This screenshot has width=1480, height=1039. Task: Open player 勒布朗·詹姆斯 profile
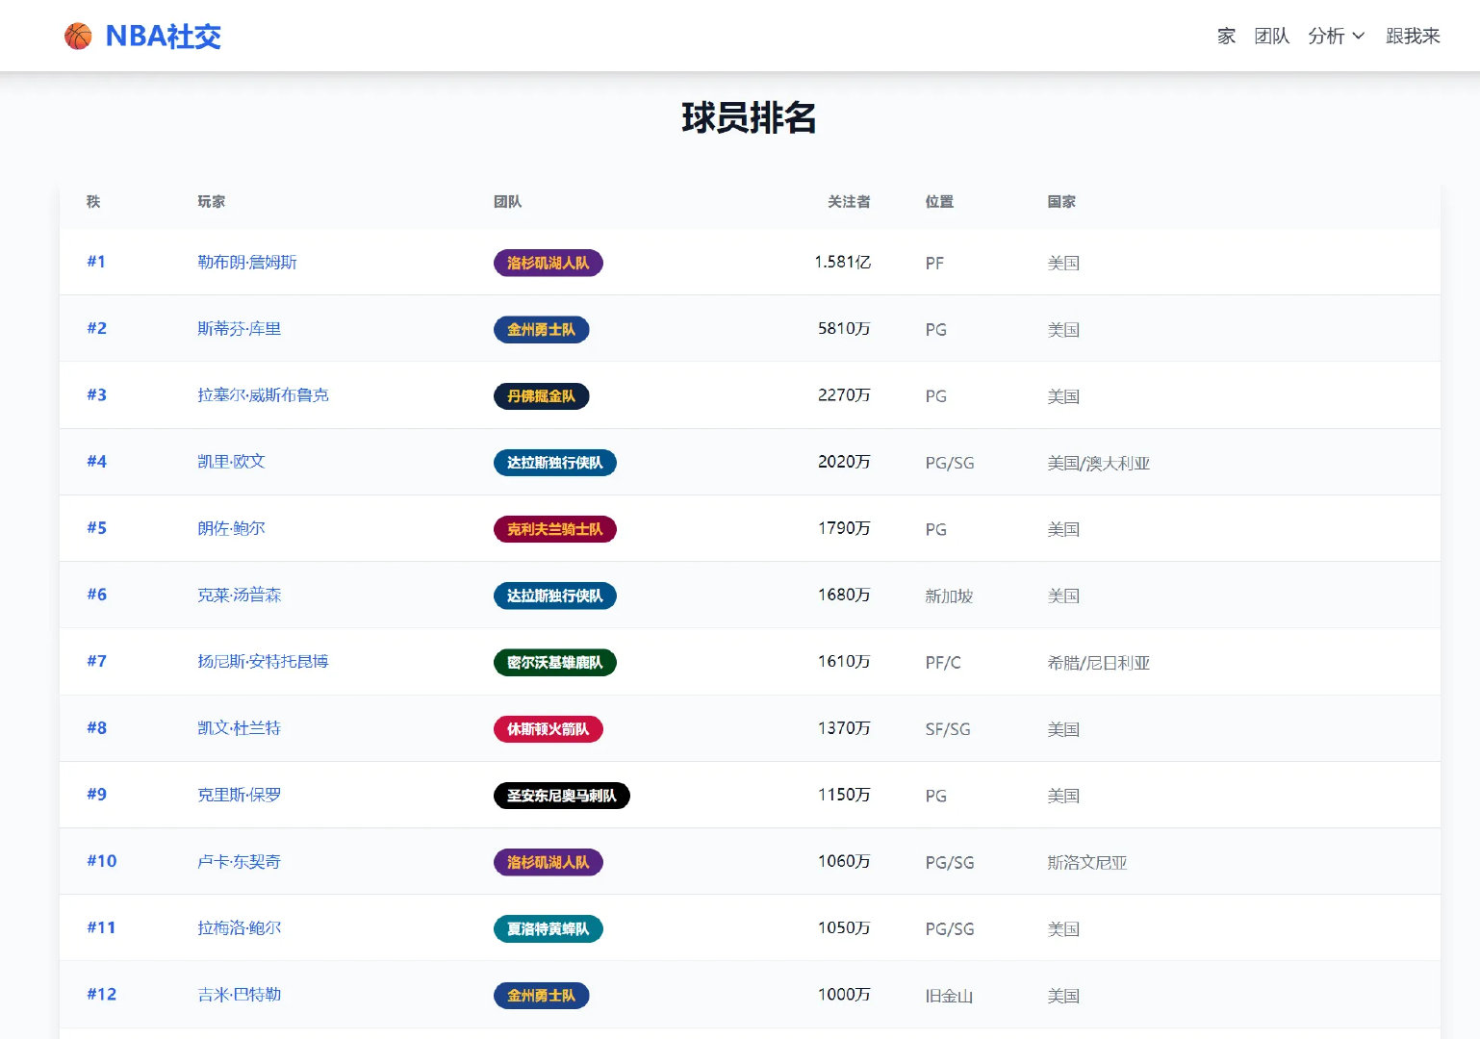click(247, 262)
